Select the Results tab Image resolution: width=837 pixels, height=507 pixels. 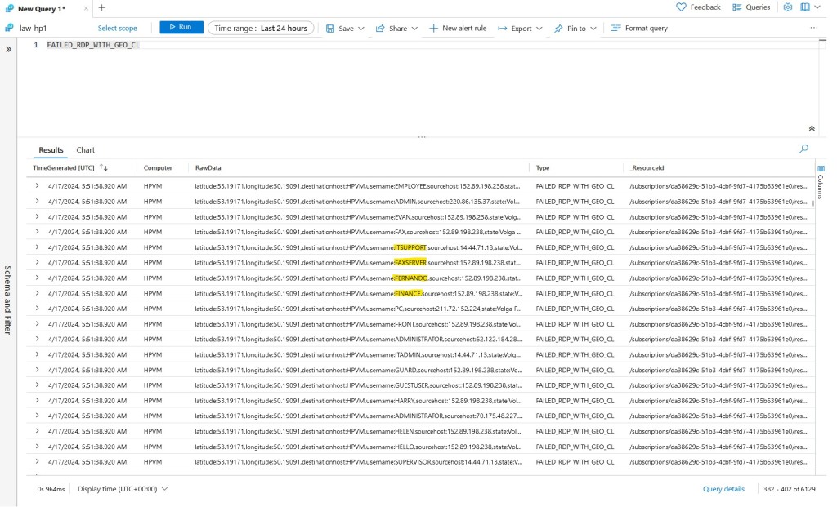[51, 150]
